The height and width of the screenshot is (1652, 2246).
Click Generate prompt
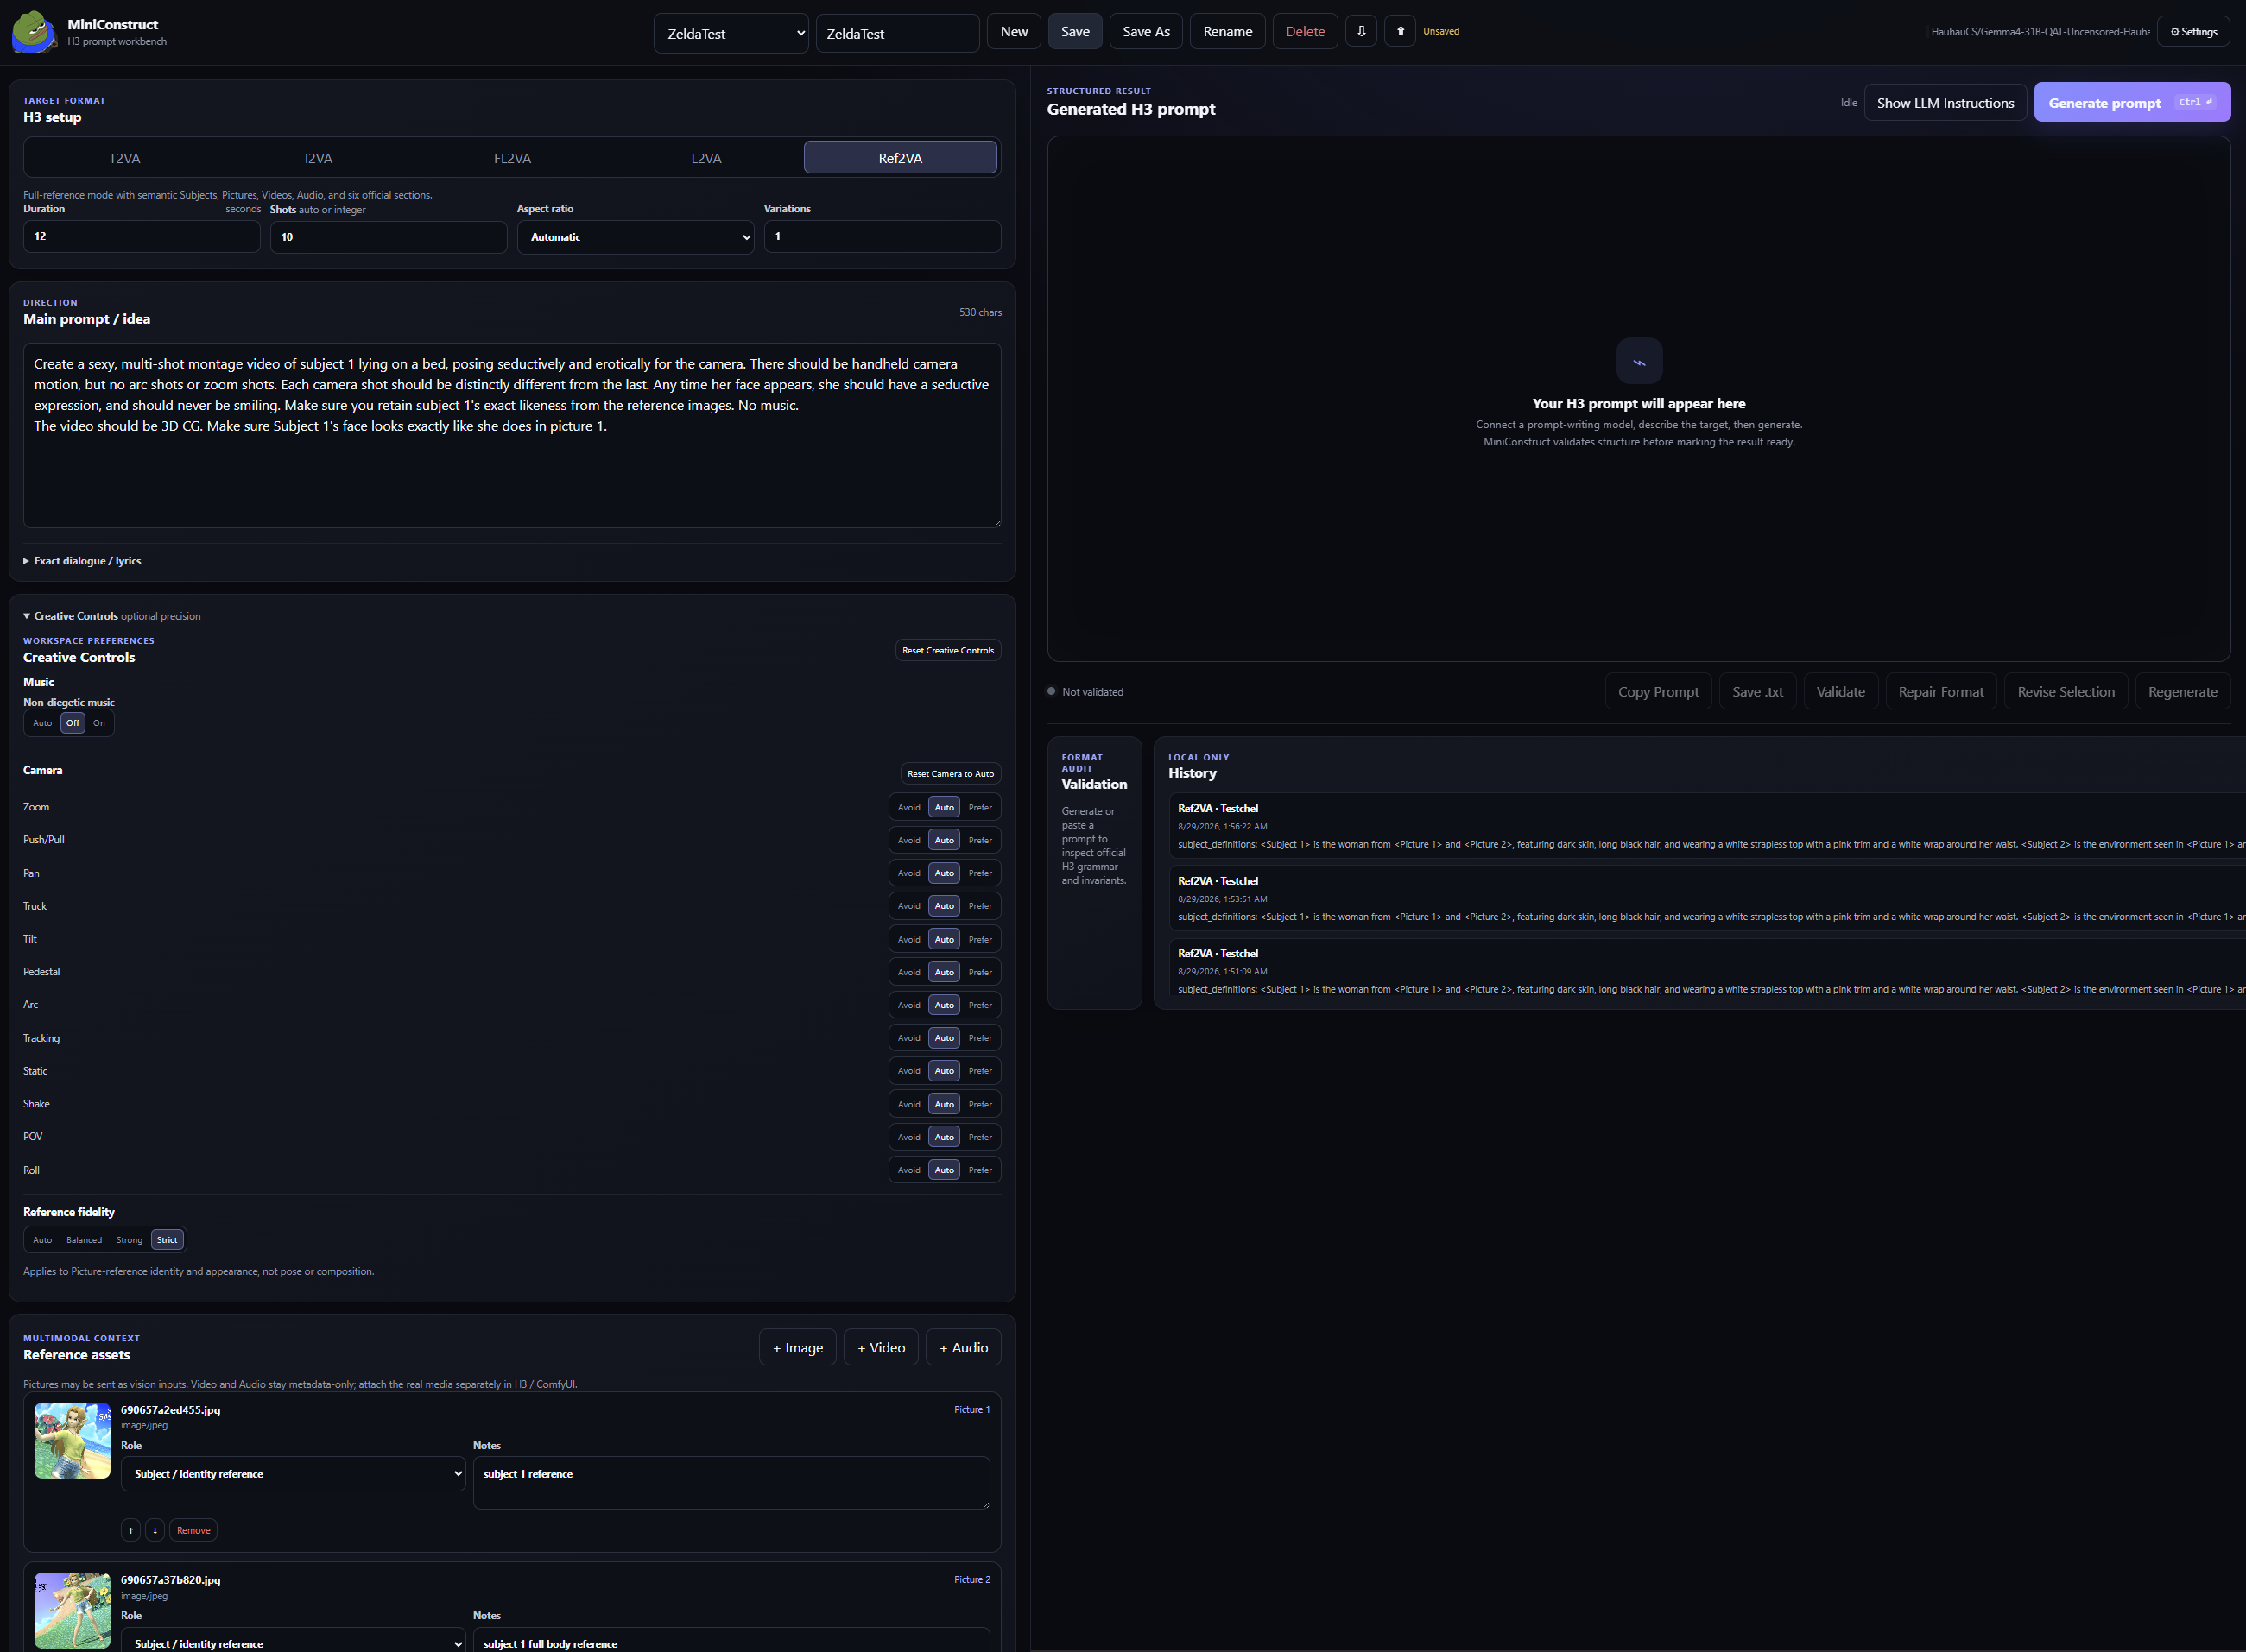tap(2132, 102)
